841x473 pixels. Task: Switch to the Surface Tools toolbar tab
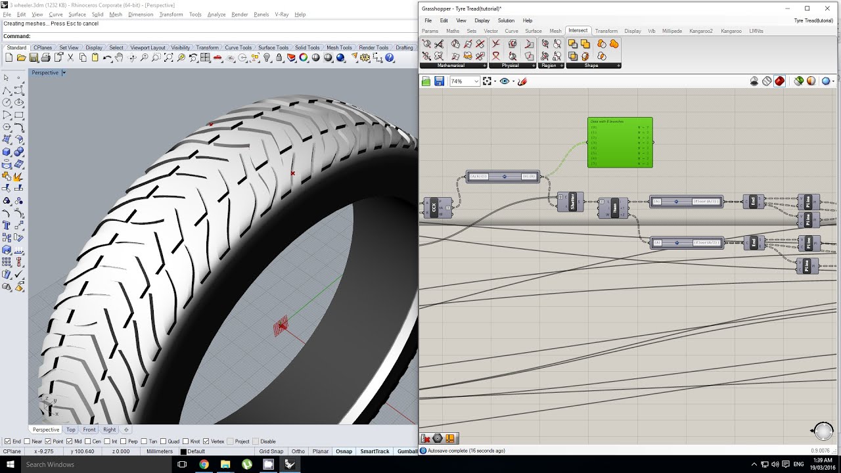coord(273,47)
